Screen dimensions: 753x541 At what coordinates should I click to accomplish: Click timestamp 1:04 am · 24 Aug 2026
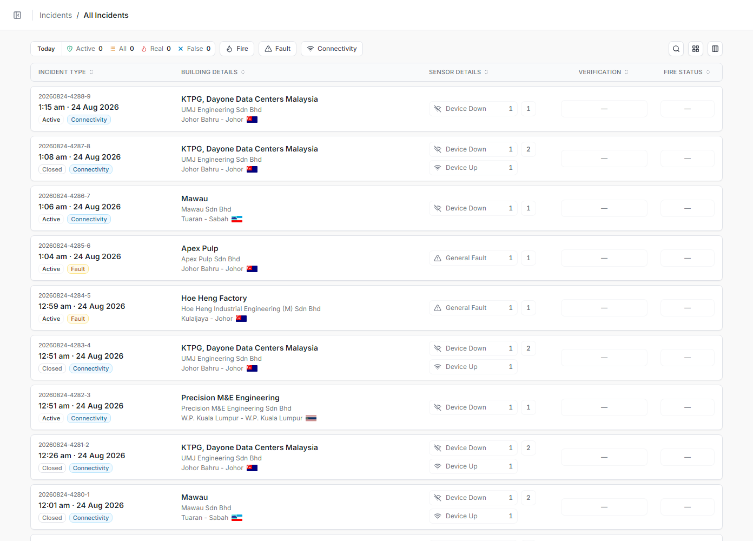[80, 256]
